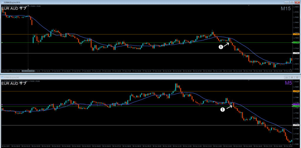This screenshot has height=148, width=301.
Task: Click the orange 1.77995 price label on M15 chart
Action: click(x=296, y=34)
